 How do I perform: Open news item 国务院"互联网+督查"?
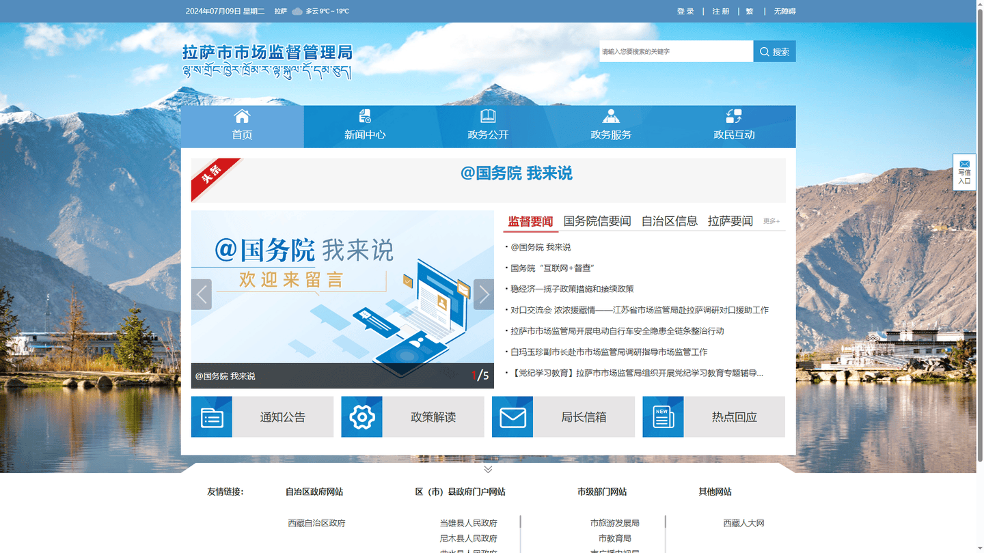tap(553, 268)
